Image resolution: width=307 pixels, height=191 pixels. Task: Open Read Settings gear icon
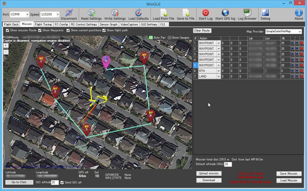pos(91,13)
